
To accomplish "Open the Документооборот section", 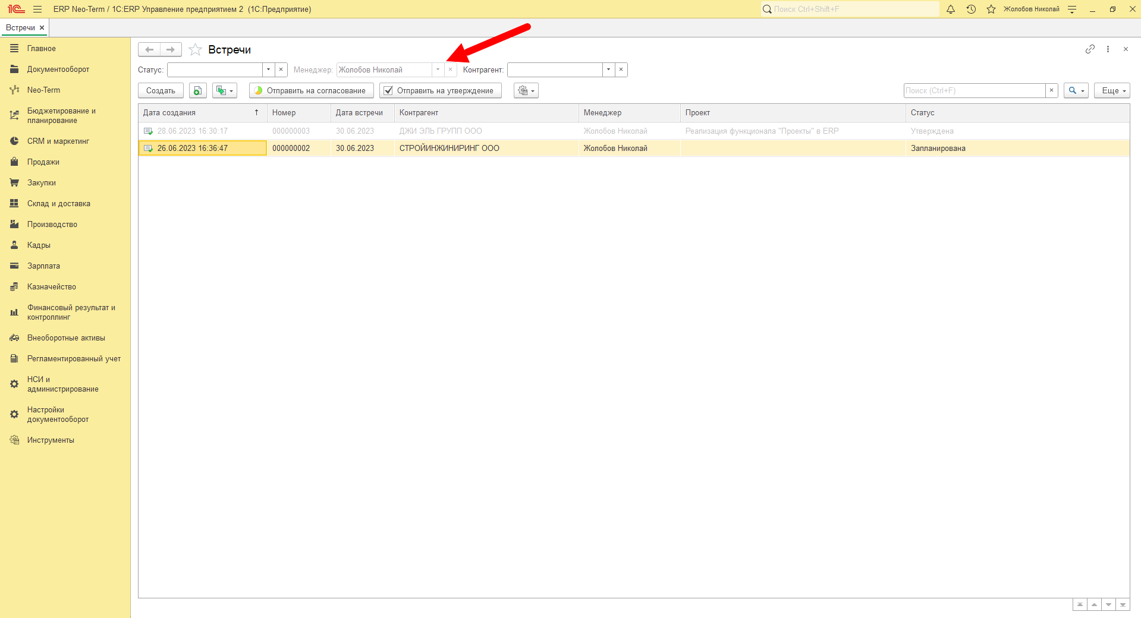I will pyautogui.click(x=58, y=69).
